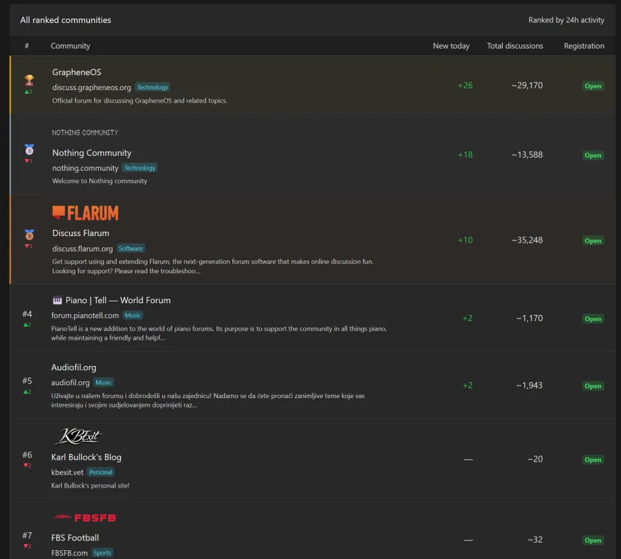Image resolution: width=621 pixels, height=559 pixels.
Task: Click the ~35,248 total discussions value
Action: [527, 240]
